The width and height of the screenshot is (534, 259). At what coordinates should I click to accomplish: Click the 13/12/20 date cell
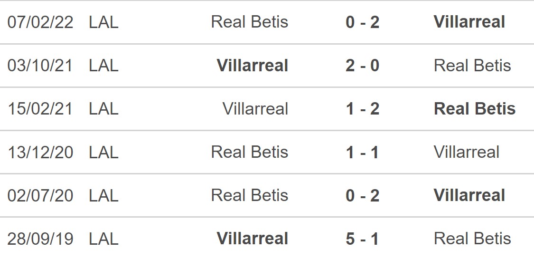click(40, 152)
